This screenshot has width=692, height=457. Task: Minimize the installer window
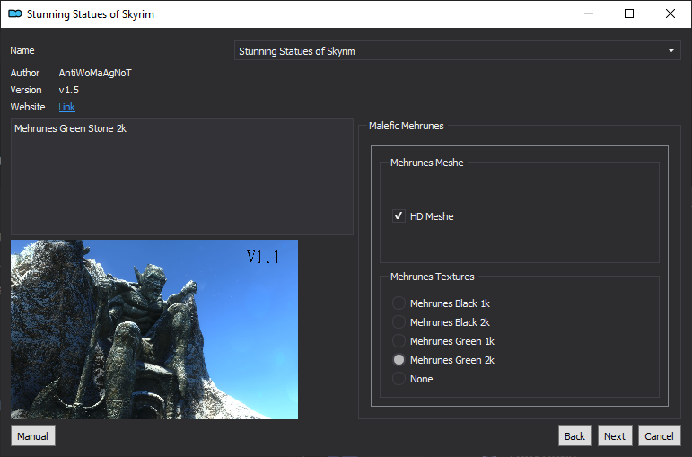click(x=588, y=13)
